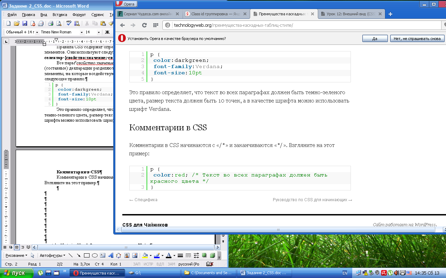Switch Word to Web Layout view
Image resolution: width=446 pixels, height=278 pixels.
tap(11, 247)
